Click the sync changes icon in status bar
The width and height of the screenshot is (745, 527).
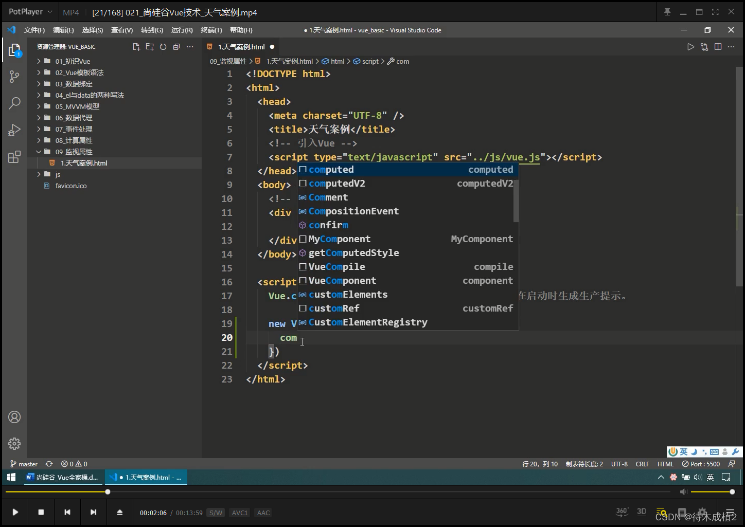[x=49, y=464]
